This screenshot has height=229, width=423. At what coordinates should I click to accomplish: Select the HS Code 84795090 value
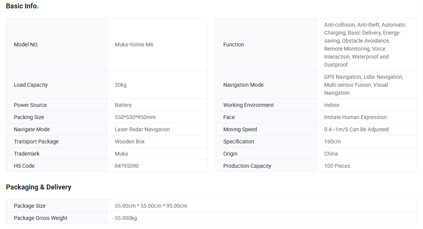127,166
